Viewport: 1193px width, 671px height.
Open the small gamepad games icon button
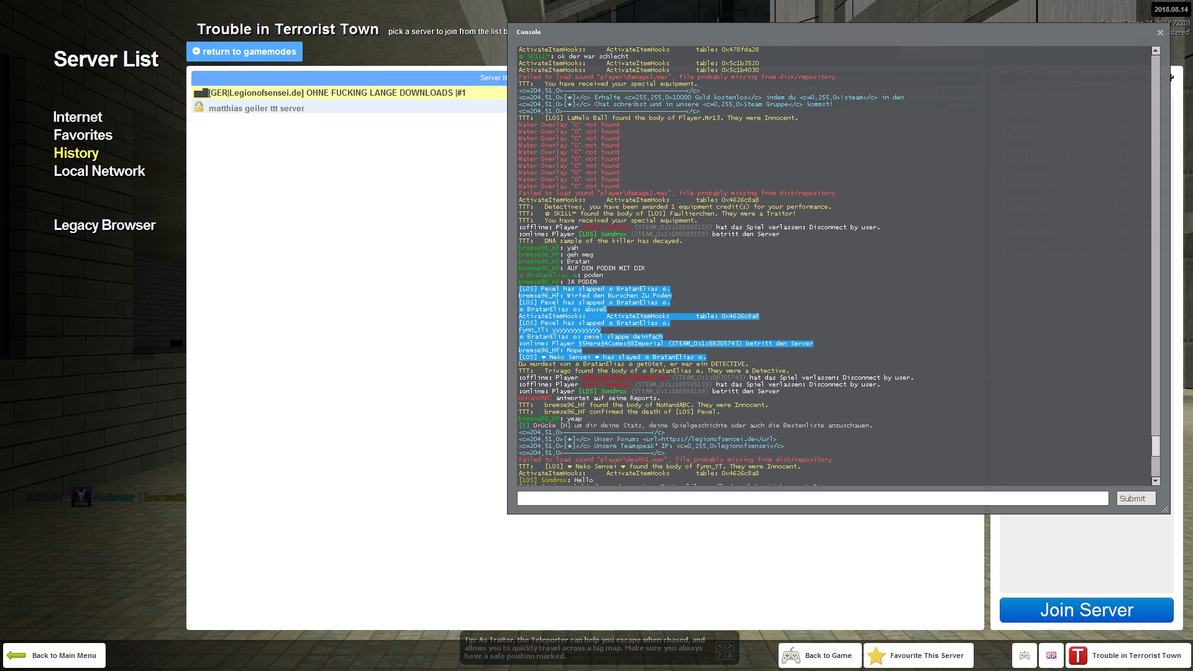click(x=1025, y=655)
